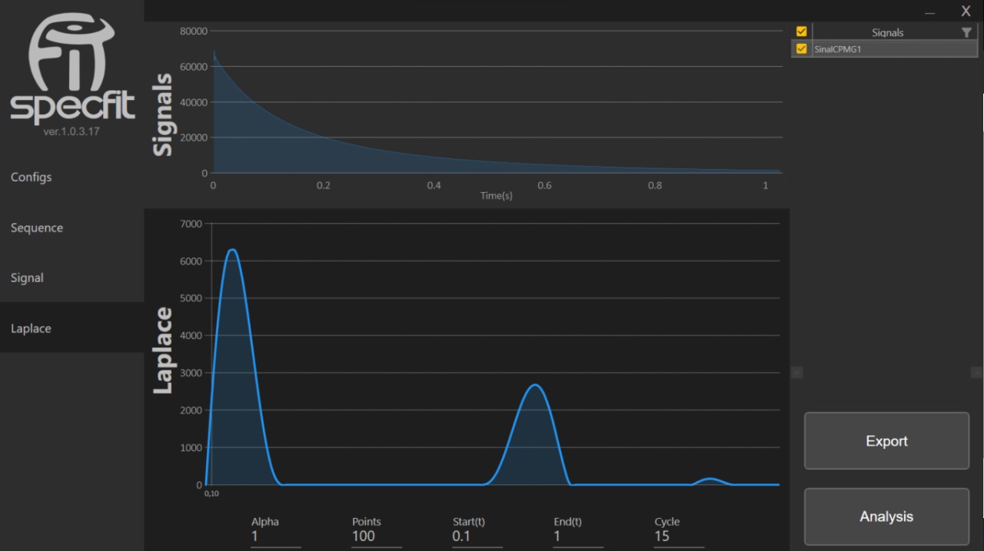Open the Configs section
The image size is (984, 551).
pos(32,177)
